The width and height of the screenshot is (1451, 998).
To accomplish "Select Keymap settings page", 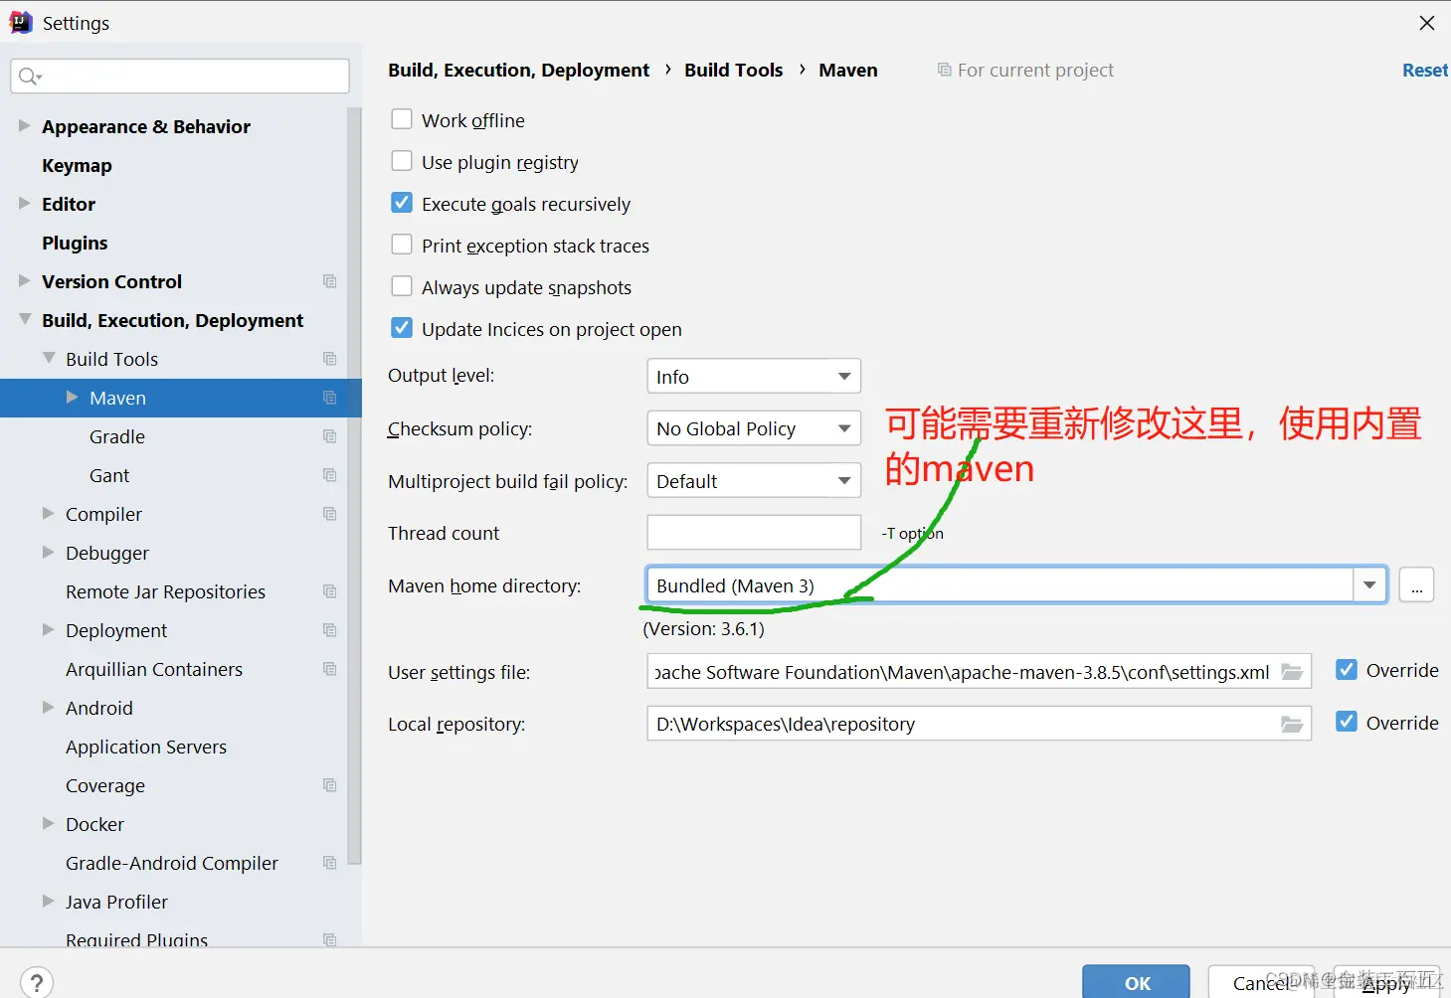I will 77,165.
